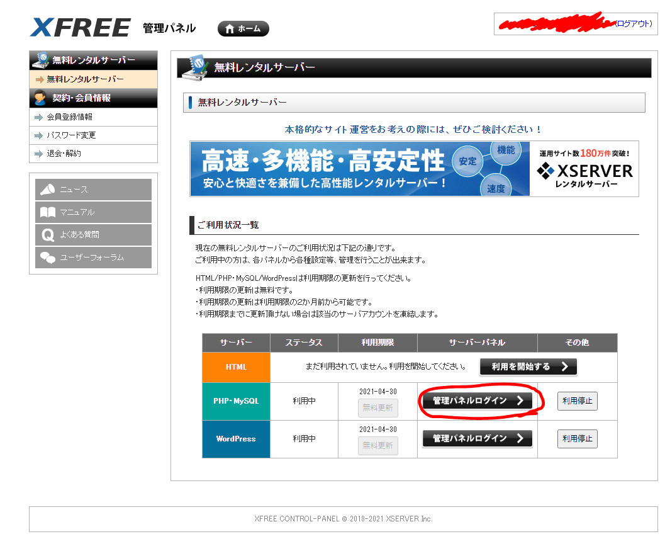The image size is (665, 551).
Task: Click the megaphone icon beside ニュース
Action: (48, 190)
